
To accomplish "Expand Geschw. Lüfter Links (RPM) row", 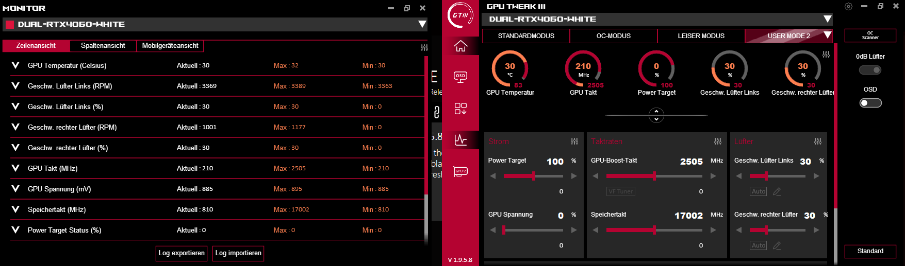I will tap(15, 86).
